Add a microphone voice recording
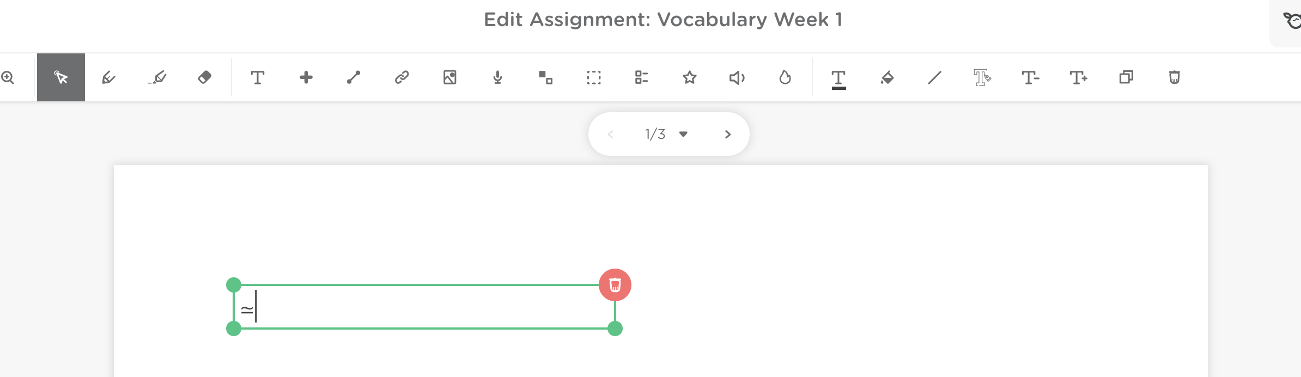This screenshot has width=1301, height=377. 497,77
